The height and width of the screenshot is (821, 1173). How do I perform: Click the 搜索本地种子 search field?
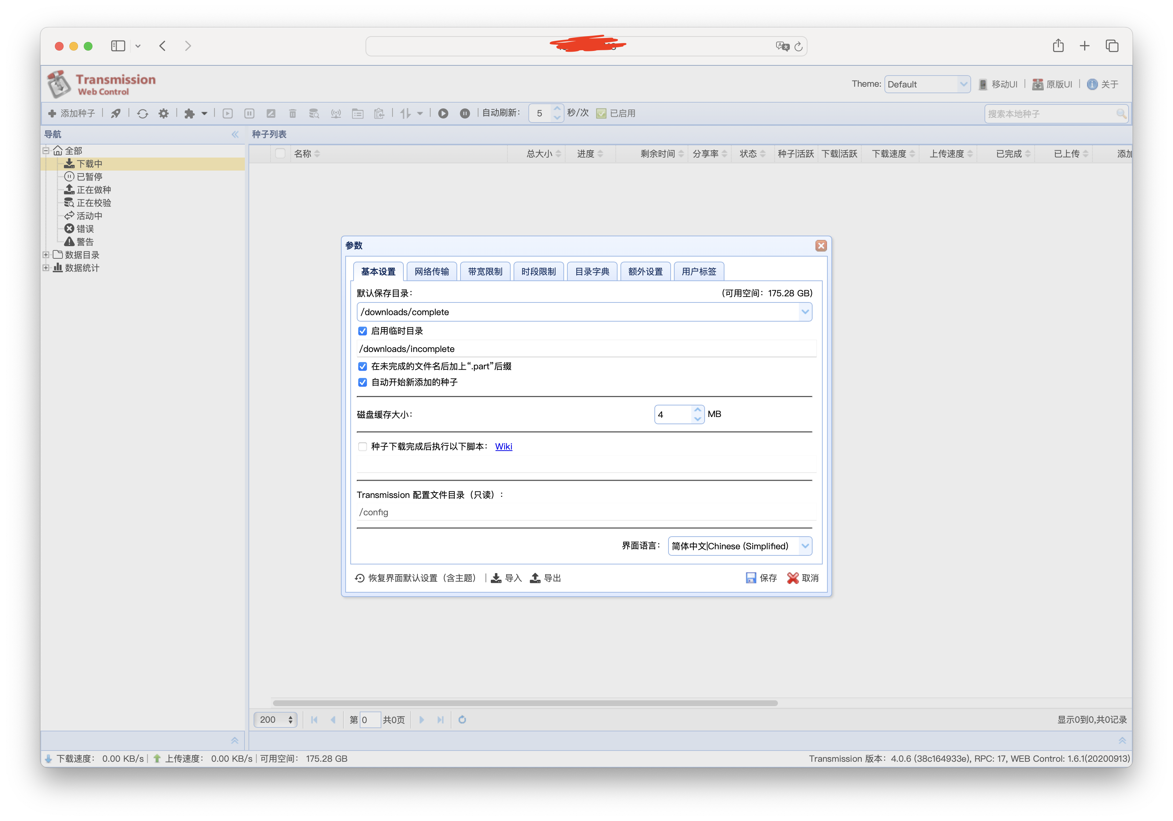(x=1050, y=113)
